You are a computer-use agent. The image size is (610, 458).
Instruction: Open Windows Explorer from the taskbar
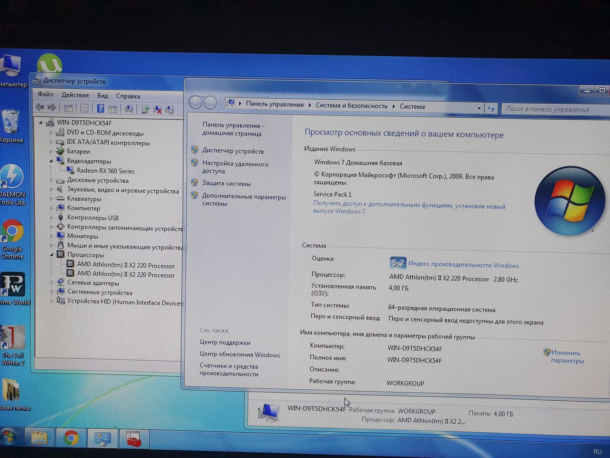pos(39,438)
